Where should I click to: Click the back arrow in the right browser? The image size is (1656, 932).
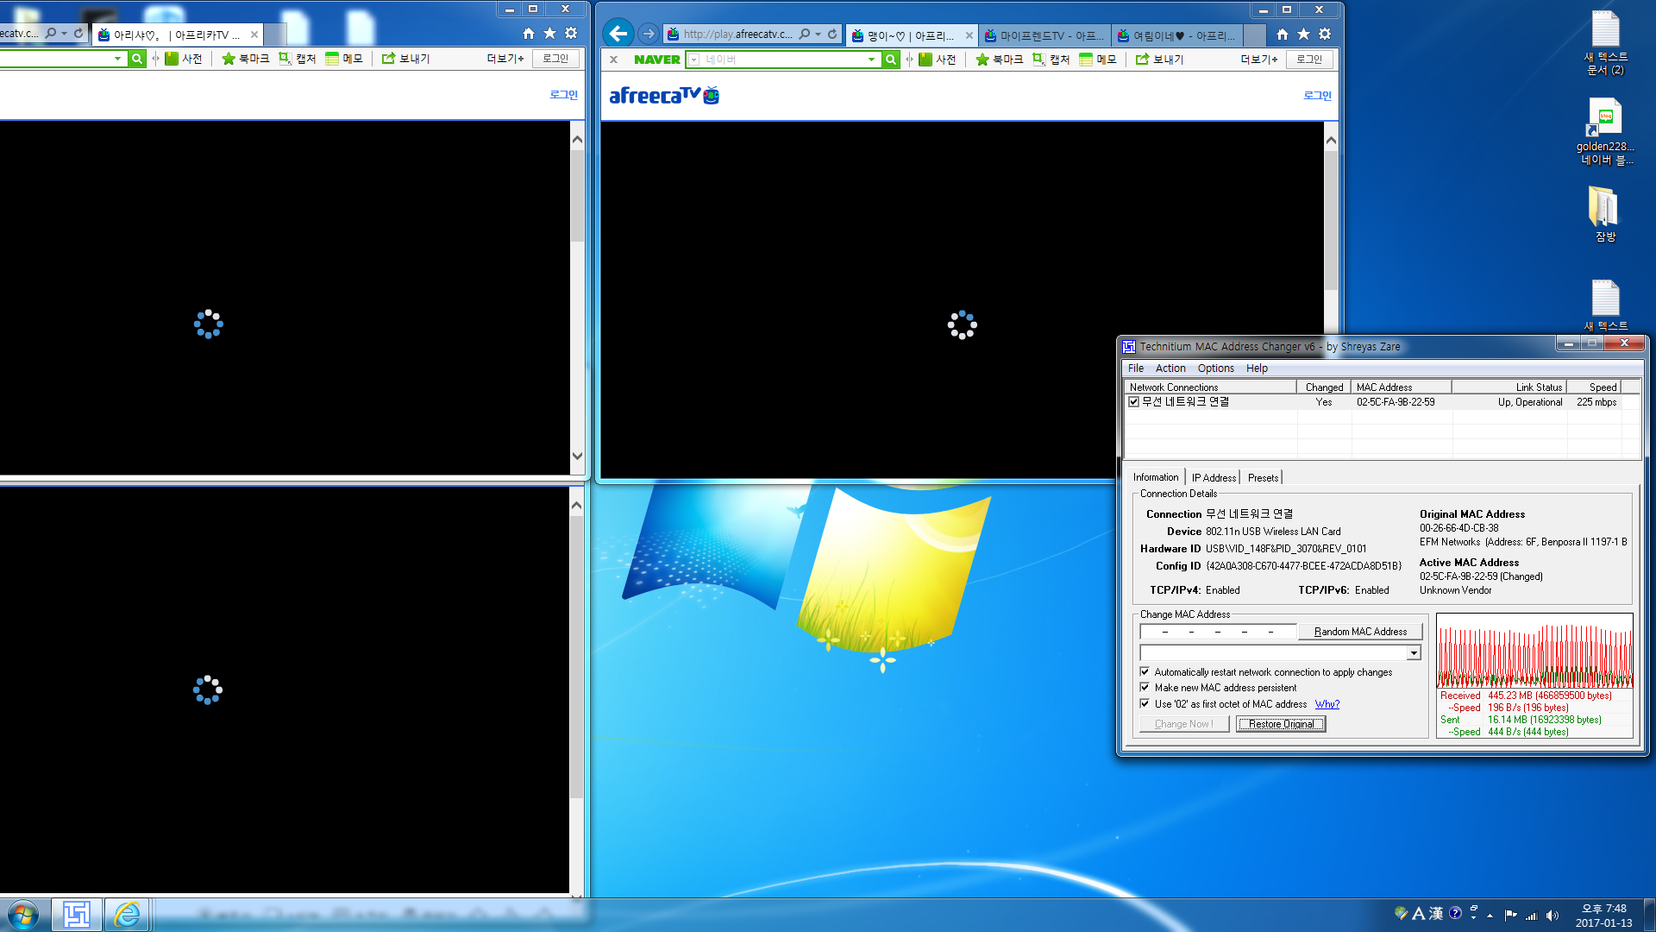[618, 34]
